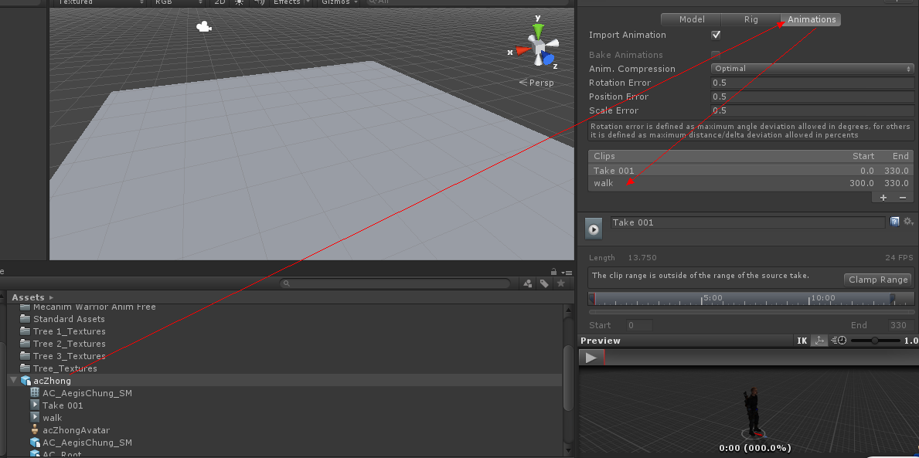This screenshot has width=919, height=458.
Task: Open the clip help book icon
Action: tap(894, 222)
